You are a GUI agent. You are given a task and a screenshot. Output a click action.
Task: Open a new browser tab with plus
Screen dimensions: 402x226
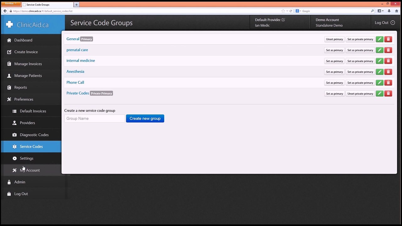click(76, 5)
